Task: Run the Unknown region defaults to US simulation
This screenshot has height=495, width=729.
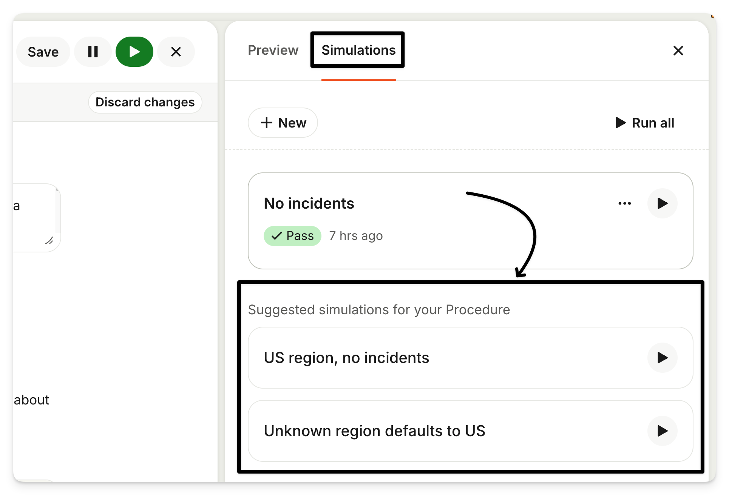Action: (x=663, y=431)
